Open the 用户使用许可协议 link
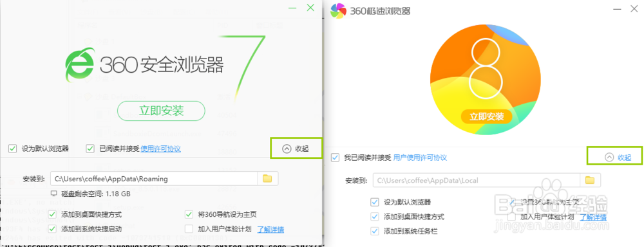Image resolution: width=644 pixels, height=247 pixels. [x=420, y=158]
